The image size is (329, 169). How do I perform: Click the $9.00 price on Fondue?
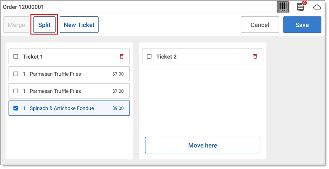(118, 108)
